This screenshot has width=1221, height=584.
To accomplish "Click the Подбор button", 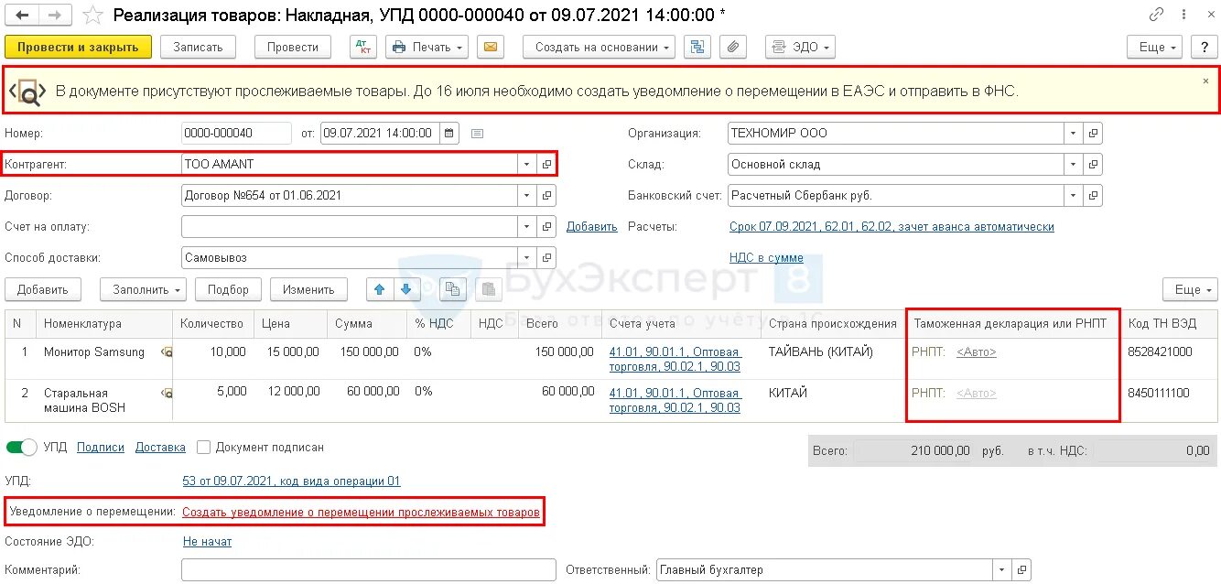I will [x=228, y=289].
